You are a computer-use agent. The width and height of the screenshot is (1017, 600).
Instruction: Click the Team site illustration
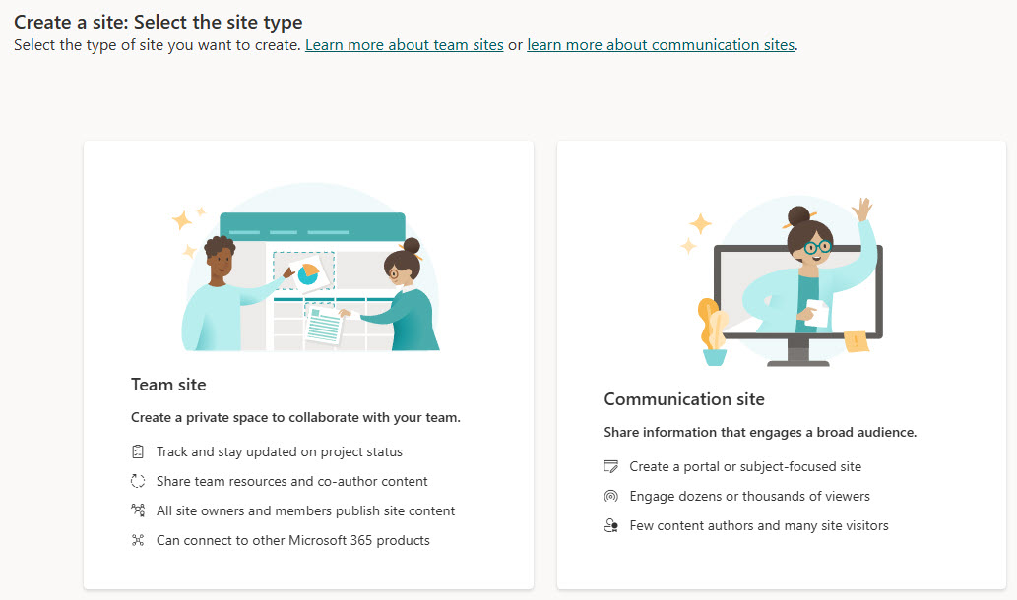click(x=308, y=266)
